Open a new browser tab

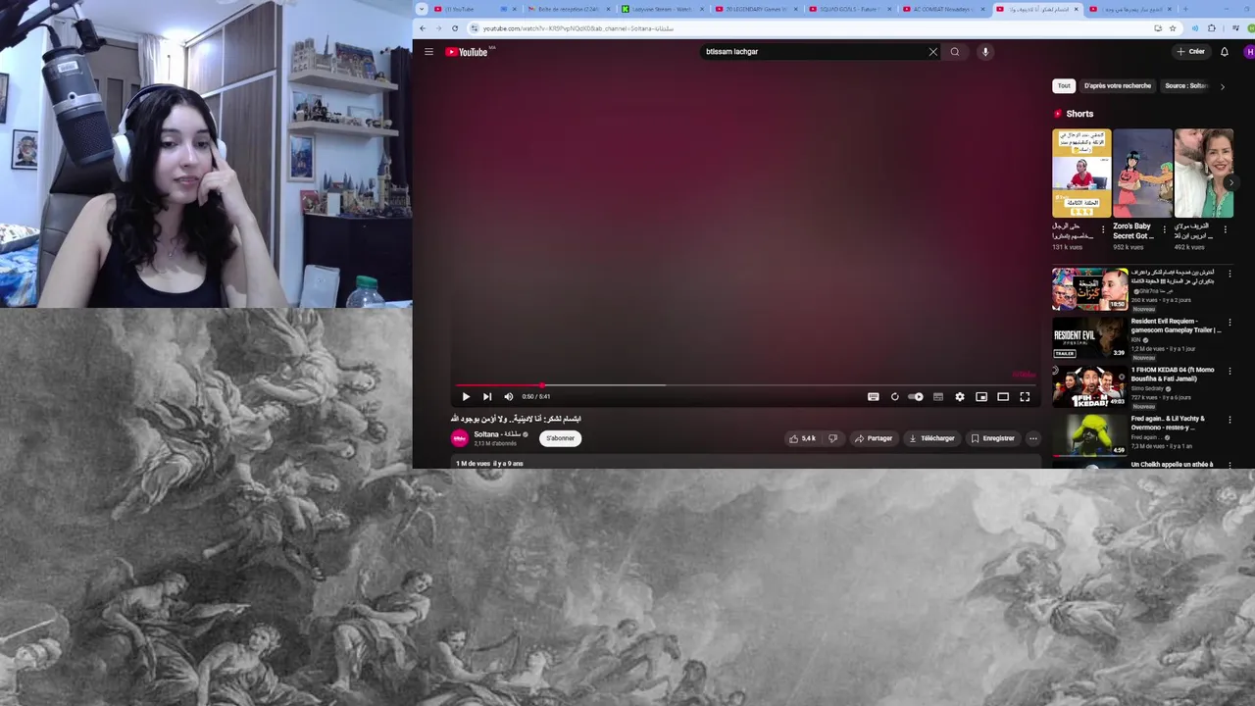(1184, 9)
